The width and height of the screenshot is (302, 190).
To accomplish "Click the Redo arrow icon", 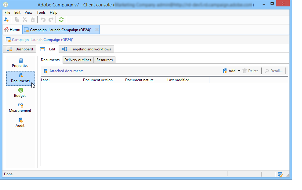I will coord(51,20).
